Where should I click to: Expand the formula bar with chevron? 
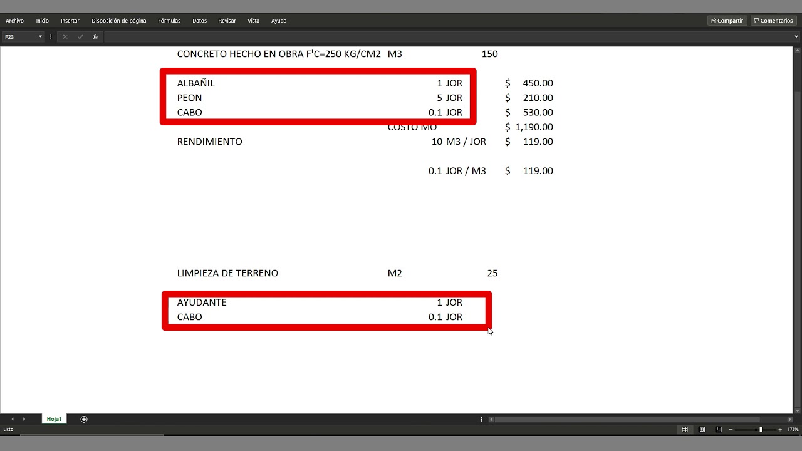(796, 37)
